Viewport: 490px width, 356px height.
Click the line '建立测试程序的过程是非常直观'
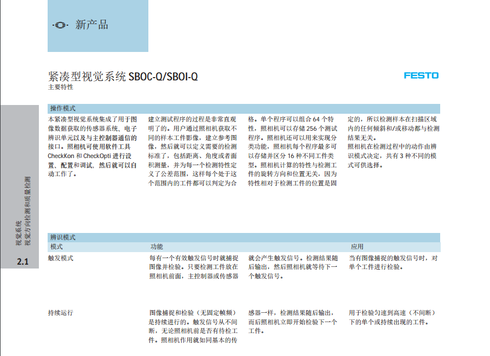192,119
